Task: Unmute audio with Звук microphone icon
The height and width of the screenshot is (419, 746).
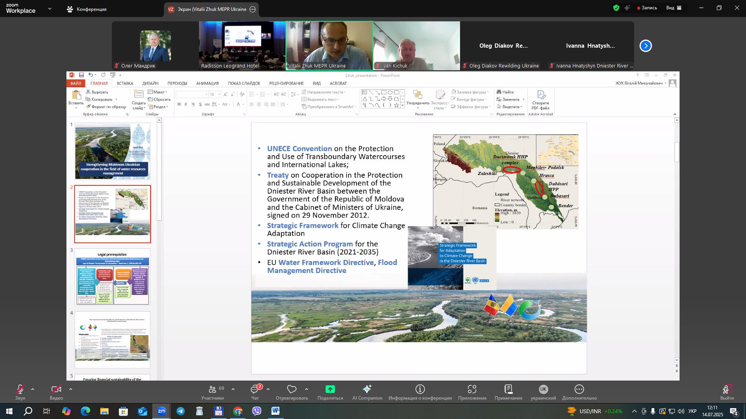Action: tap(20, 390)
